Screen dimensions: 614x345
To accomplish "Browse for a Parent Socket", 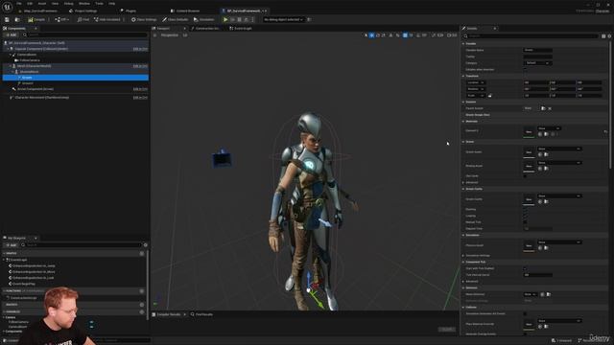I will click(544, 108).
